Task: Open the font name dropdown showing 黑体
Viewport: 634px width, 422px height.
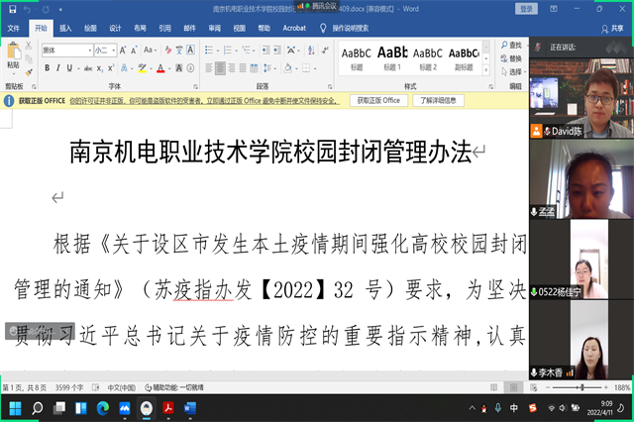Action: point(62,50)
